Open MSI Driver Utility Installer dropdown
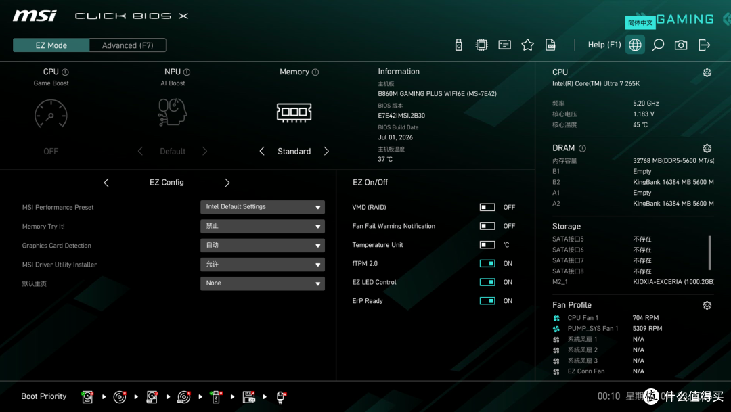This screenshot has width=731, height=412. pos(263,265)
